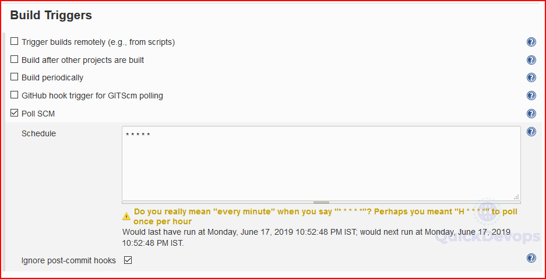The image size is (546, 279).
Task: Open help for Trigger builds remotely
Action: pyautogui.click(x=531, y=42)
